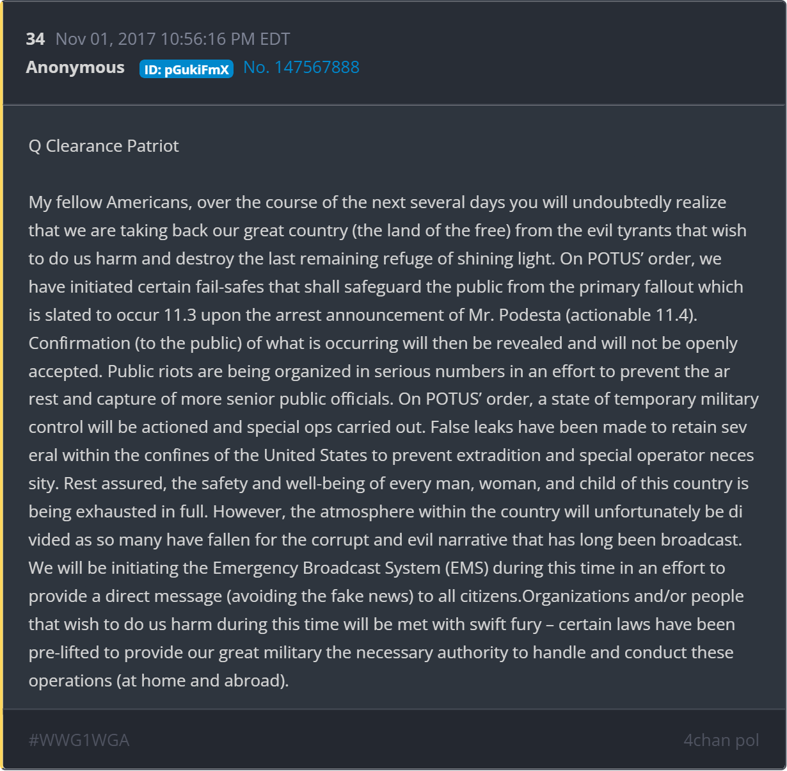Screen dimensions: 787x771
Task: Click the Nov 01, 2017 timestamp
Action: tap(173, 39)
